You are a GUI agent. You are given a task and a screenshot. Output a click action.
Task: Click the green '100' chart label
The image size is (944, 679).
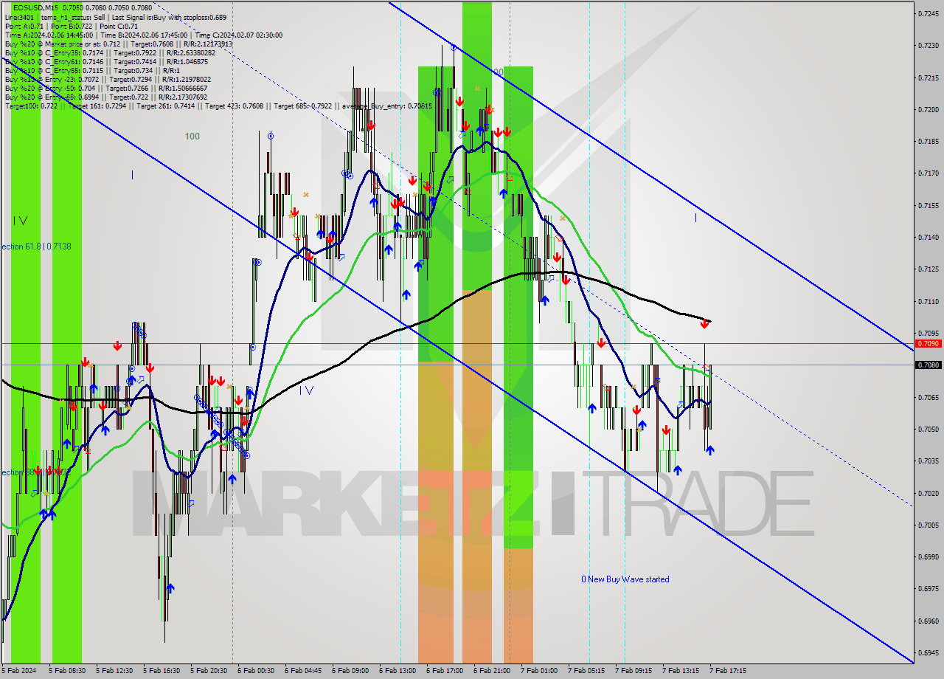pos(192,137)
